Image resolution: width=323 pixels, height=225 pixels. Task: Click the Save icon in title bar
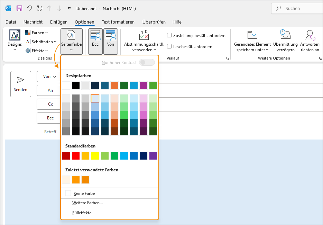19,8
